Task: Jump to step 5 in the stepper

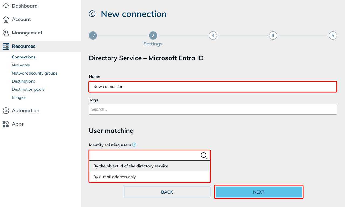Action: pyautogui.click(x=333, y=36)
